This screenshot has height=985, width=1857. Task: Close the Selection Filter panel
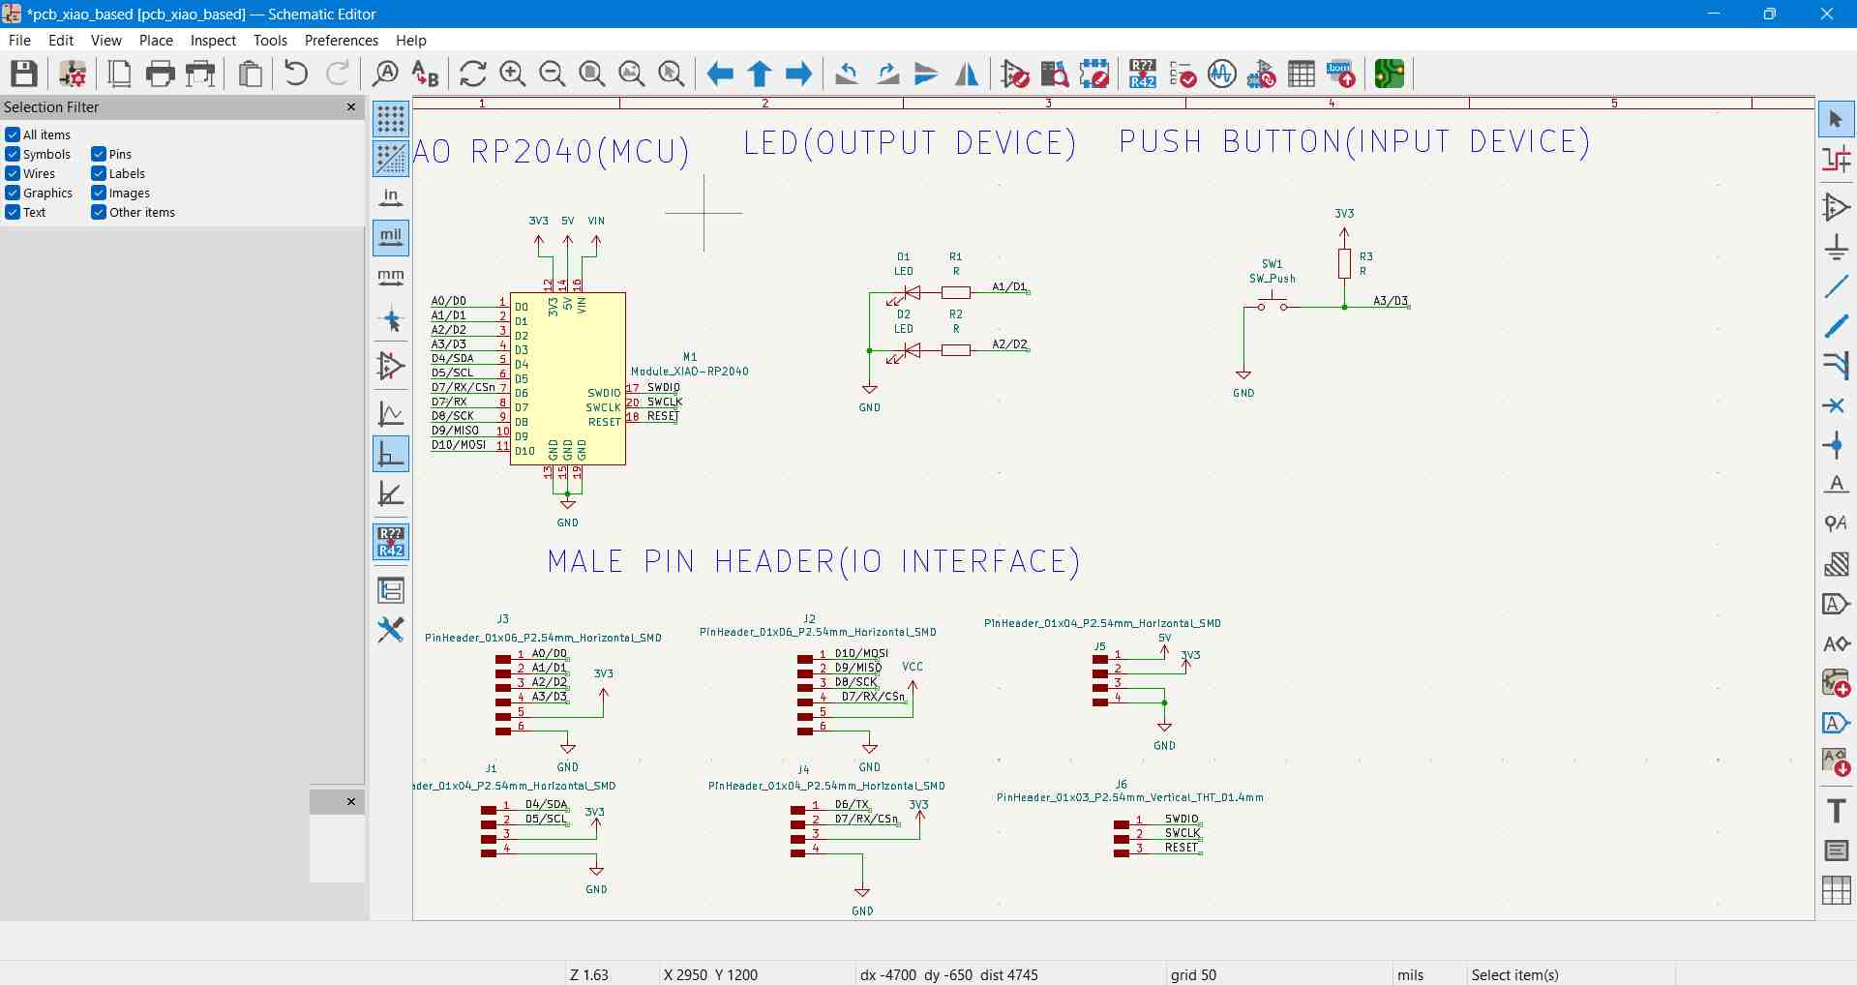click(351, 106)
